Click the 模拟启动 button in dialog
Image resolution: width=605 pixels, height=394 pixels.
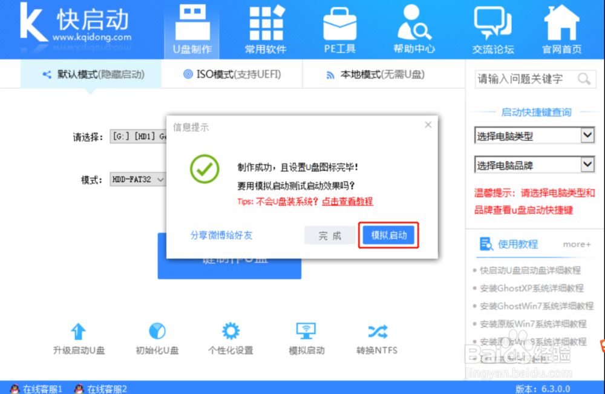point(388,236)
